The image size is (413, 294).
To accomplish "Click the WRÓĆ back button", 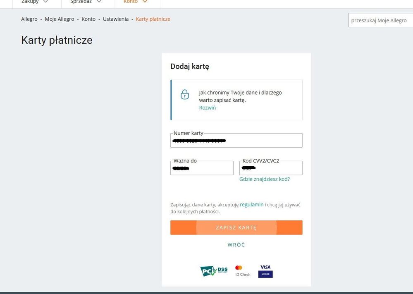I will (x=236, y=245).
